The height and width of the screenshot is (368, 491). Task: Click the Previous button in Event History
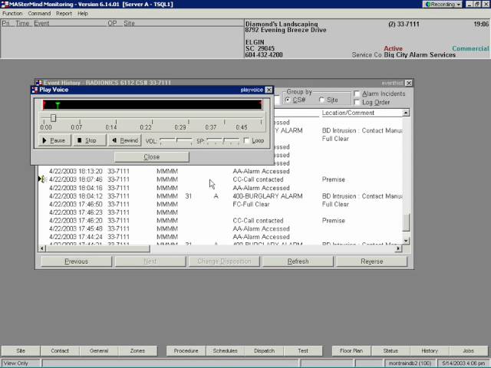point(76,261)
